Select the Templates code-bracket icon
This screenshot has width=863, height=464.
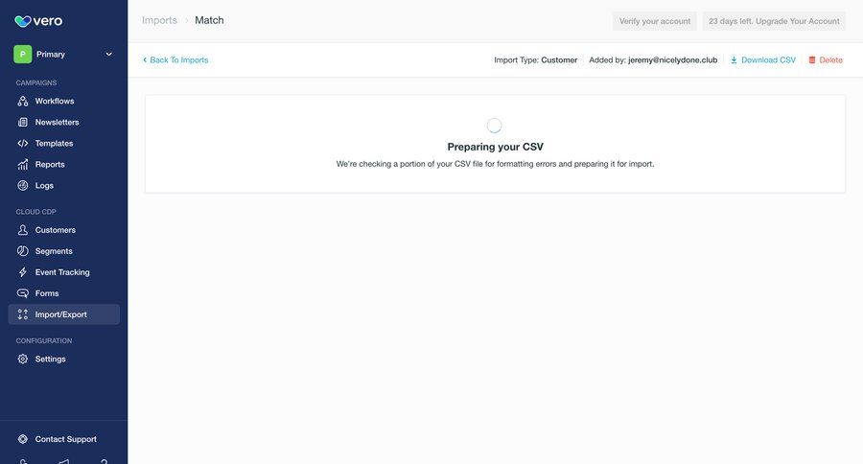click(x=23, y=143)
